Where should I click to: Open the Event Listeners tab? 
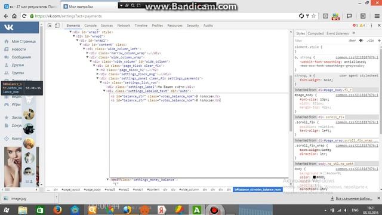click(337, 33)
